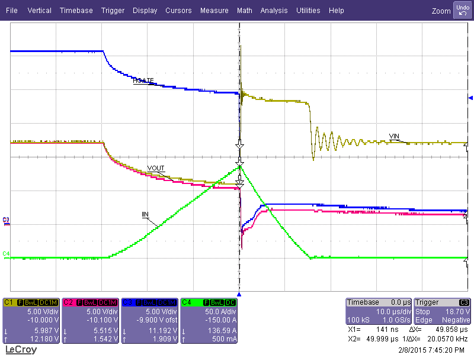Click the VIN trace label

point(395,136)
